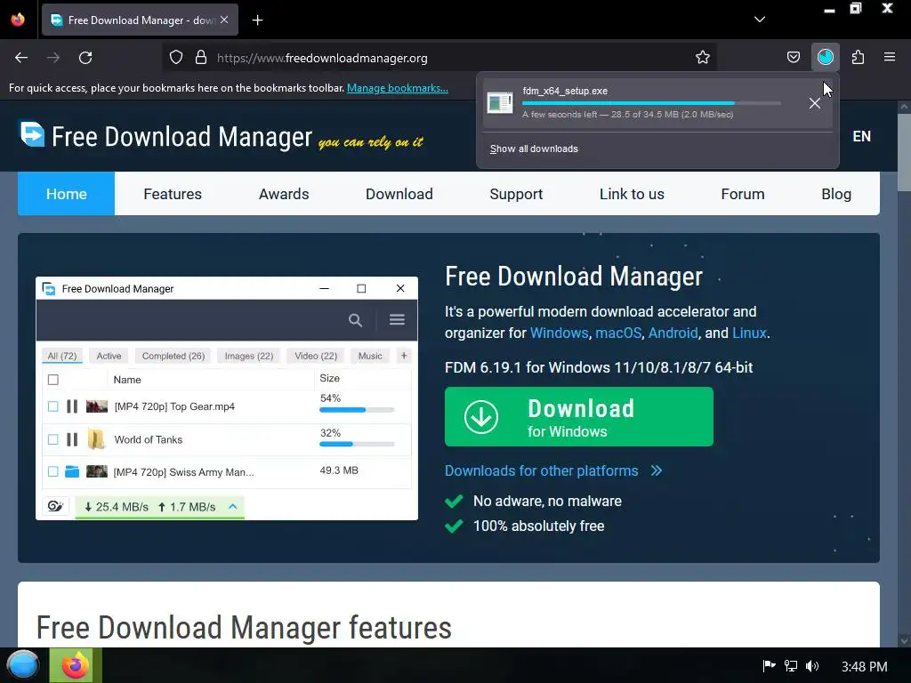Open Downloads for other platforms link

tap(553, 470)
